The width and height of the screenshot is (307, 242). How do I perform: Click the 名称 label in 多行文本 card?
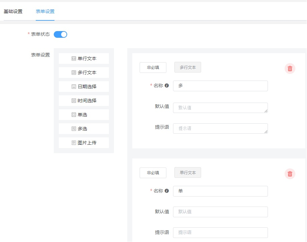click(x=158, y=86)
